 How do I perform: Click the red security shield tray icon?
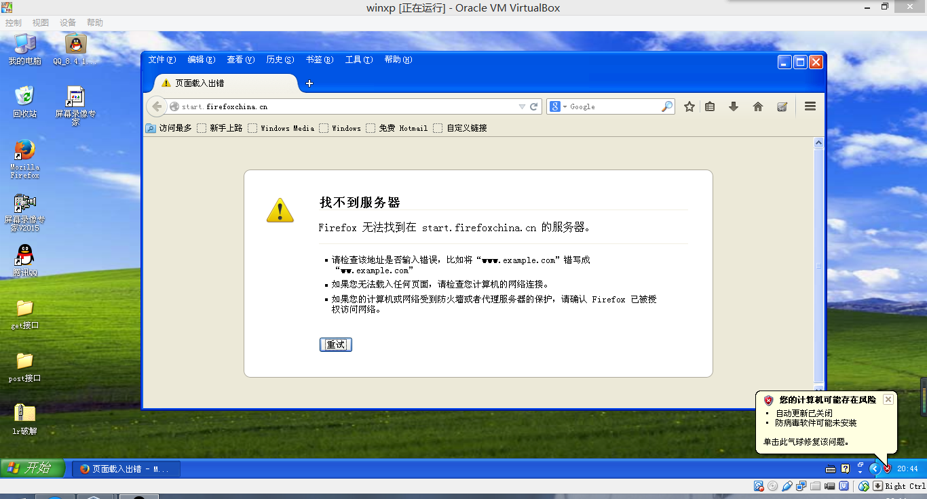887,468
